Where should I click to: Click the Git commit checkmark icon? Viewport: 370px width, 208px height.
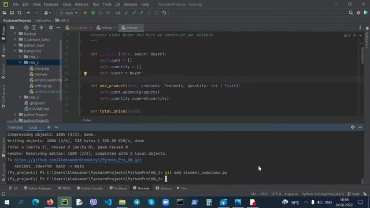click(134, 13)
